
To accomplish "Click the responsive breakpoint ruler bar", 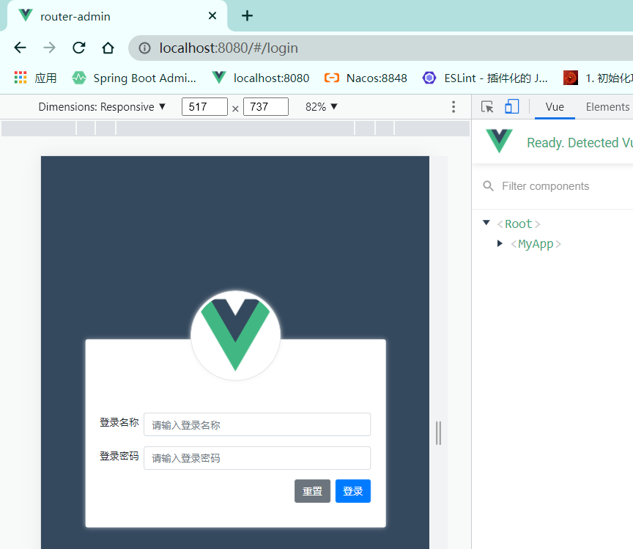I will coord(235,128).
